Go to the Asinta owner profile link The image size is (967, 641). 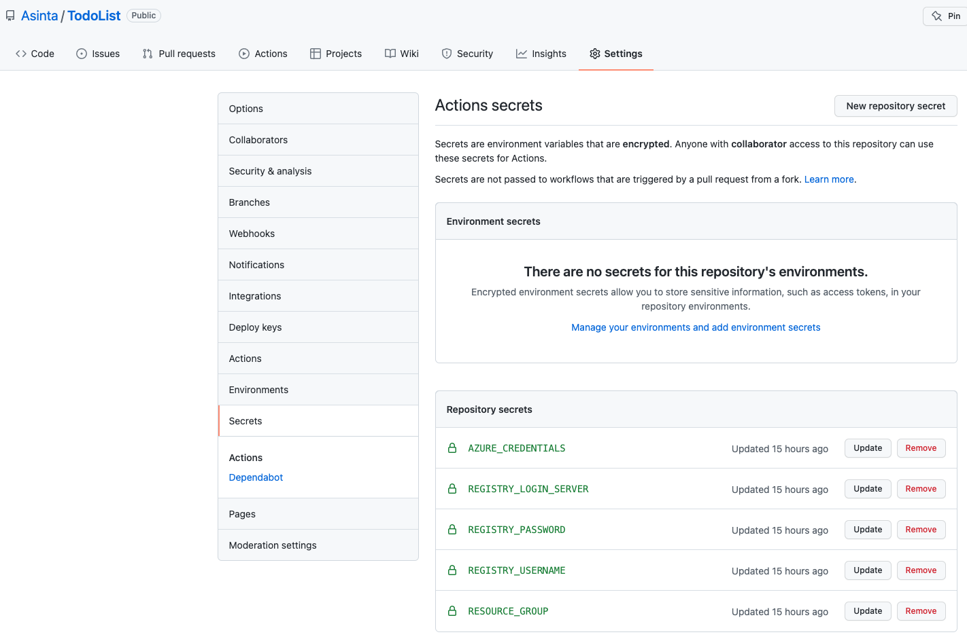pos(39,16)
